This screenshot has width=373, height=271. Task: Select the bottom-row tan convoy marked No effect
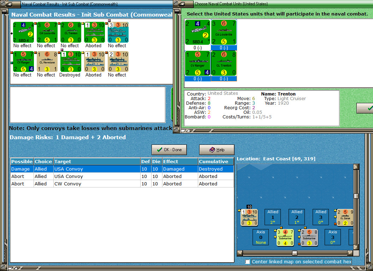[x=118, y=61]
